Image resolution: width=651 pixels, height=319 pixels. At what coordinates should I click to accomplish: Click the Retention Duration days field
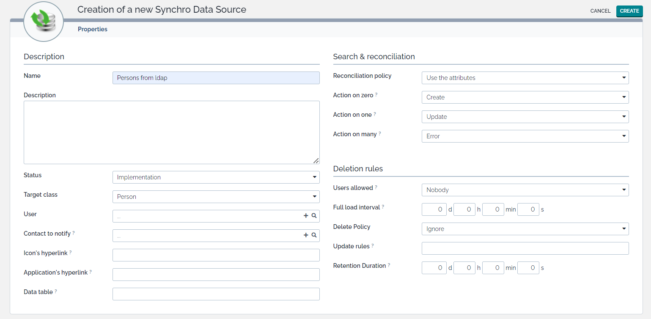click(434, 268)
